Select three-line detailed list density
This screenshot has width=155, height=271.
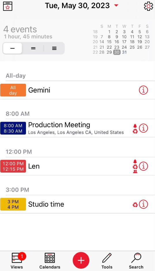[x=54, y=48]
